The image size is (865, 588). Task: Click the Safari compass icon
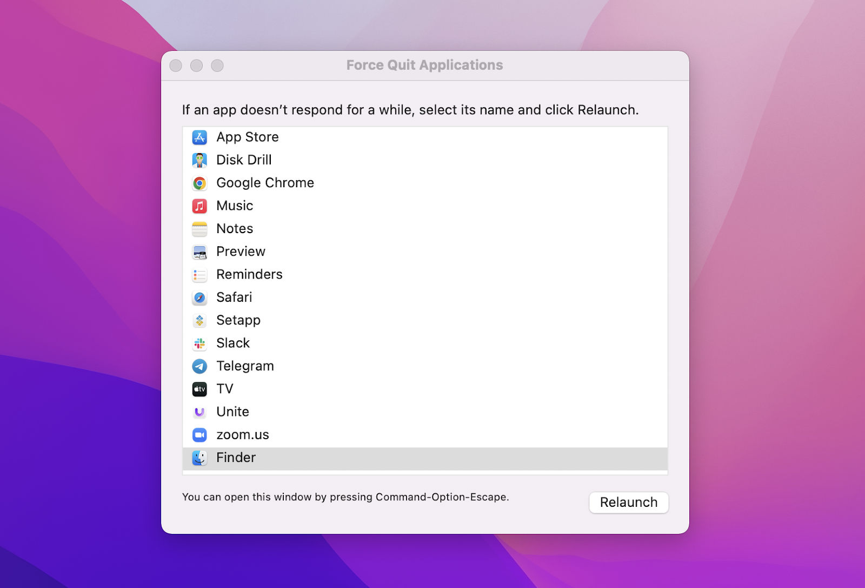pos(199,298)
